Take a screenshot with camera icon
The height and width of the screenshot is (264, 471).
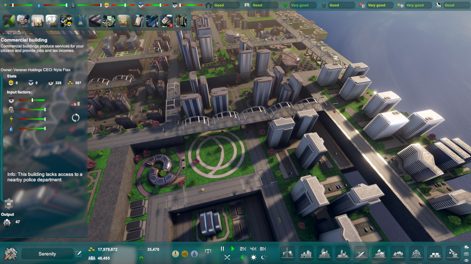[x=466, y=254]
